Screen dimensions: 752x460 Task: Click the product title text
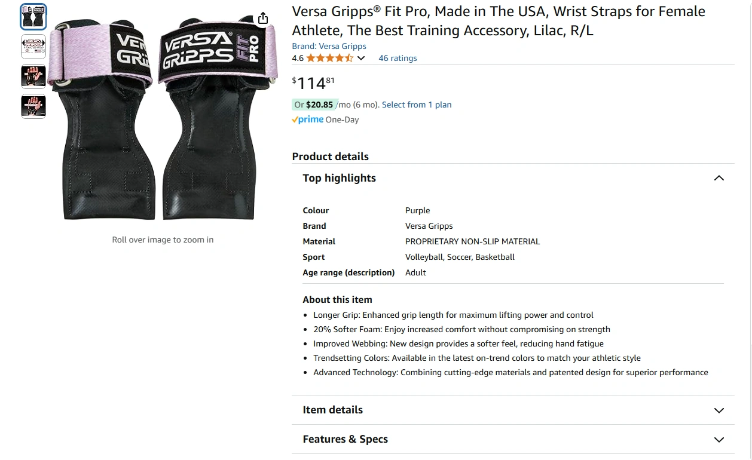coord(499,21)
